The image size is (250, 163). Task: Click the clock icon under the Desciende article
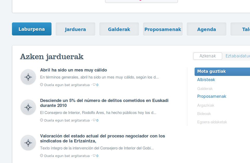tap(42, 120)
